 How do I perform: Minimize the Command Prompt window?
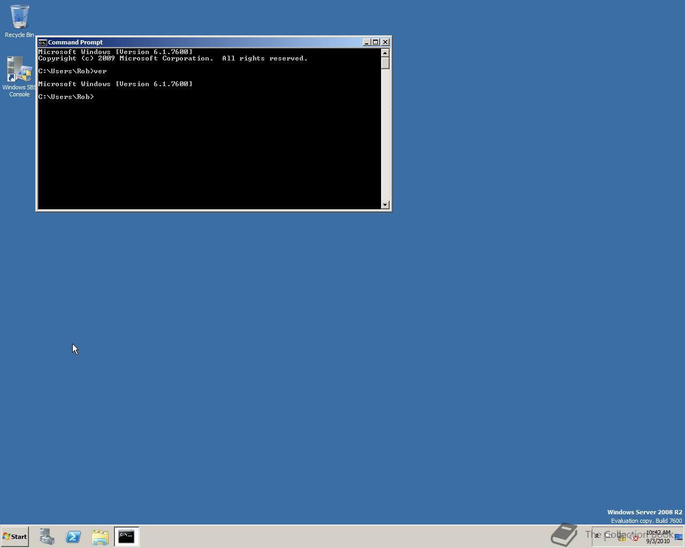[x=367, y=42]
